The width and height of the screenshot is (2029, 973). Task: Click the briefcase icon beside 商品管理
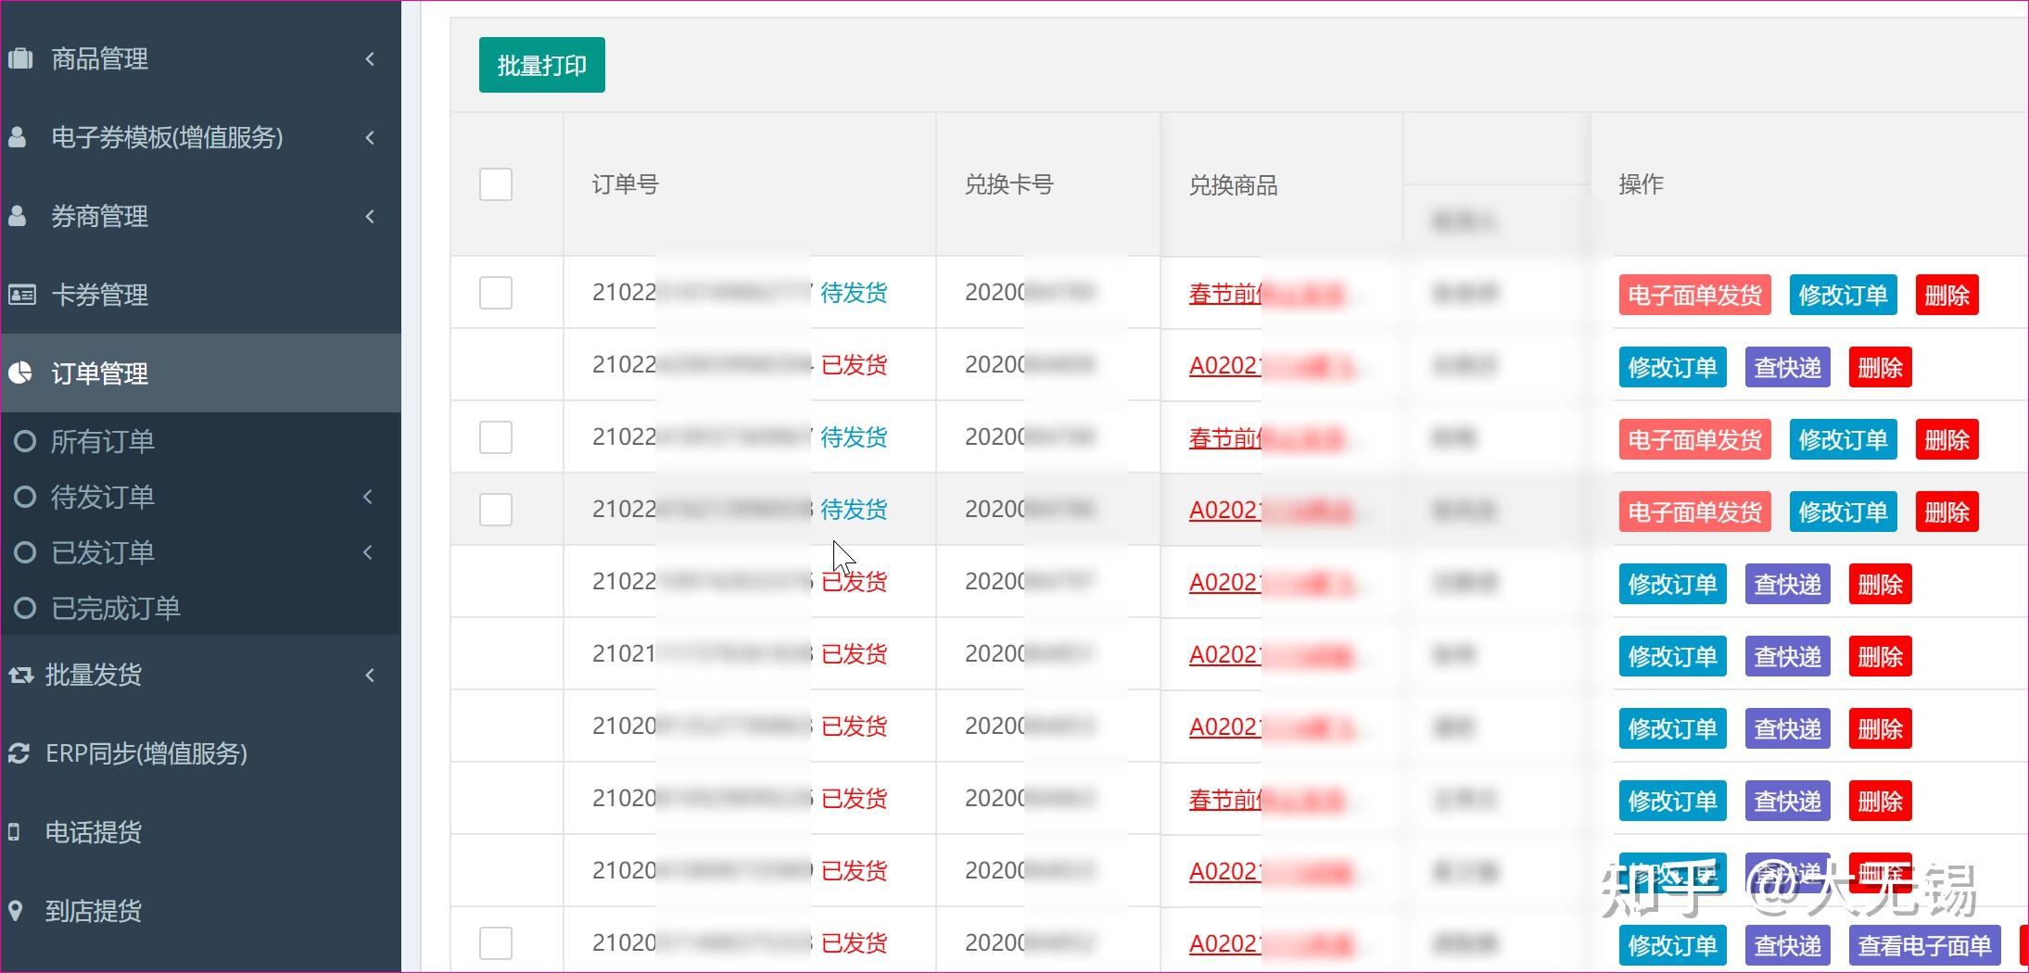[x=20, y=59]
